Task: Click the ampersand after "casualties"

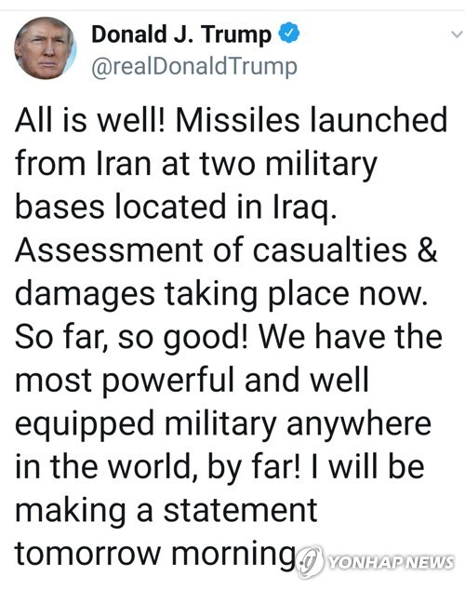Action: [x=428, y=249]
